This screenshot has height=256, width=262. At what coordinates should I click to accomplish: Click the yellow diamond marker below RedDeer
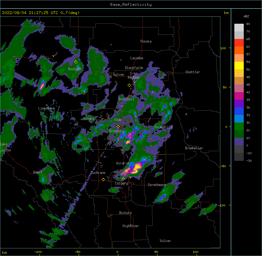pyautogui.click(x=129, y=85)
